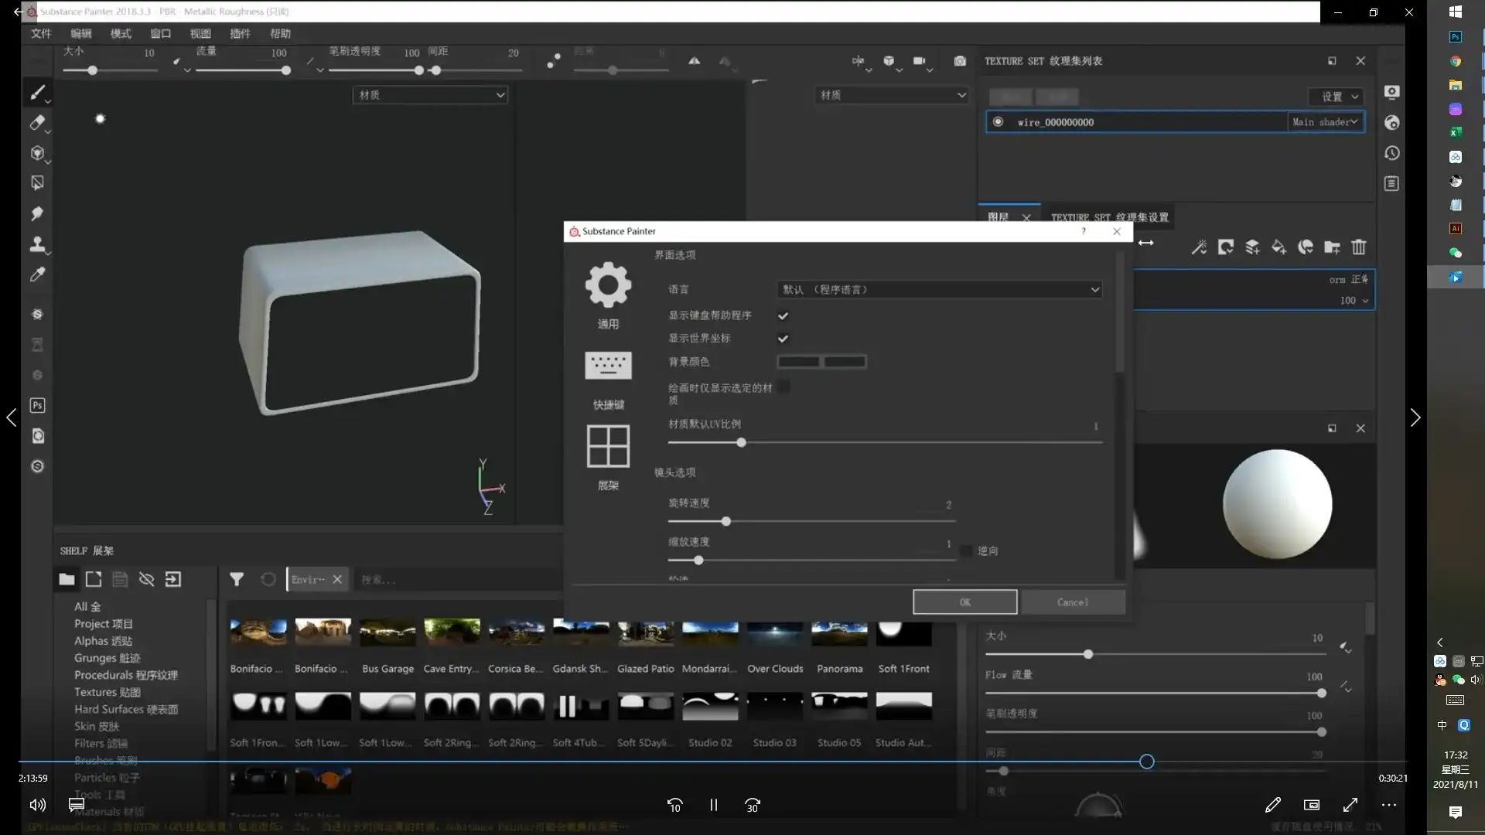Select the Paint brush tool
This screenshot has height=835, width=1485.
(x=37, y=93)
